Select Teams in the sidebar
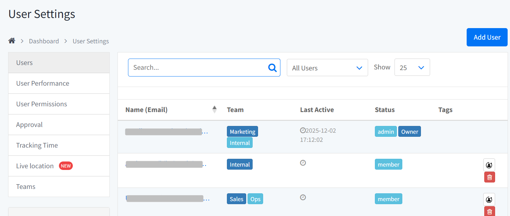510x216 pixels. pyautogui.click(x=26, y=187)
